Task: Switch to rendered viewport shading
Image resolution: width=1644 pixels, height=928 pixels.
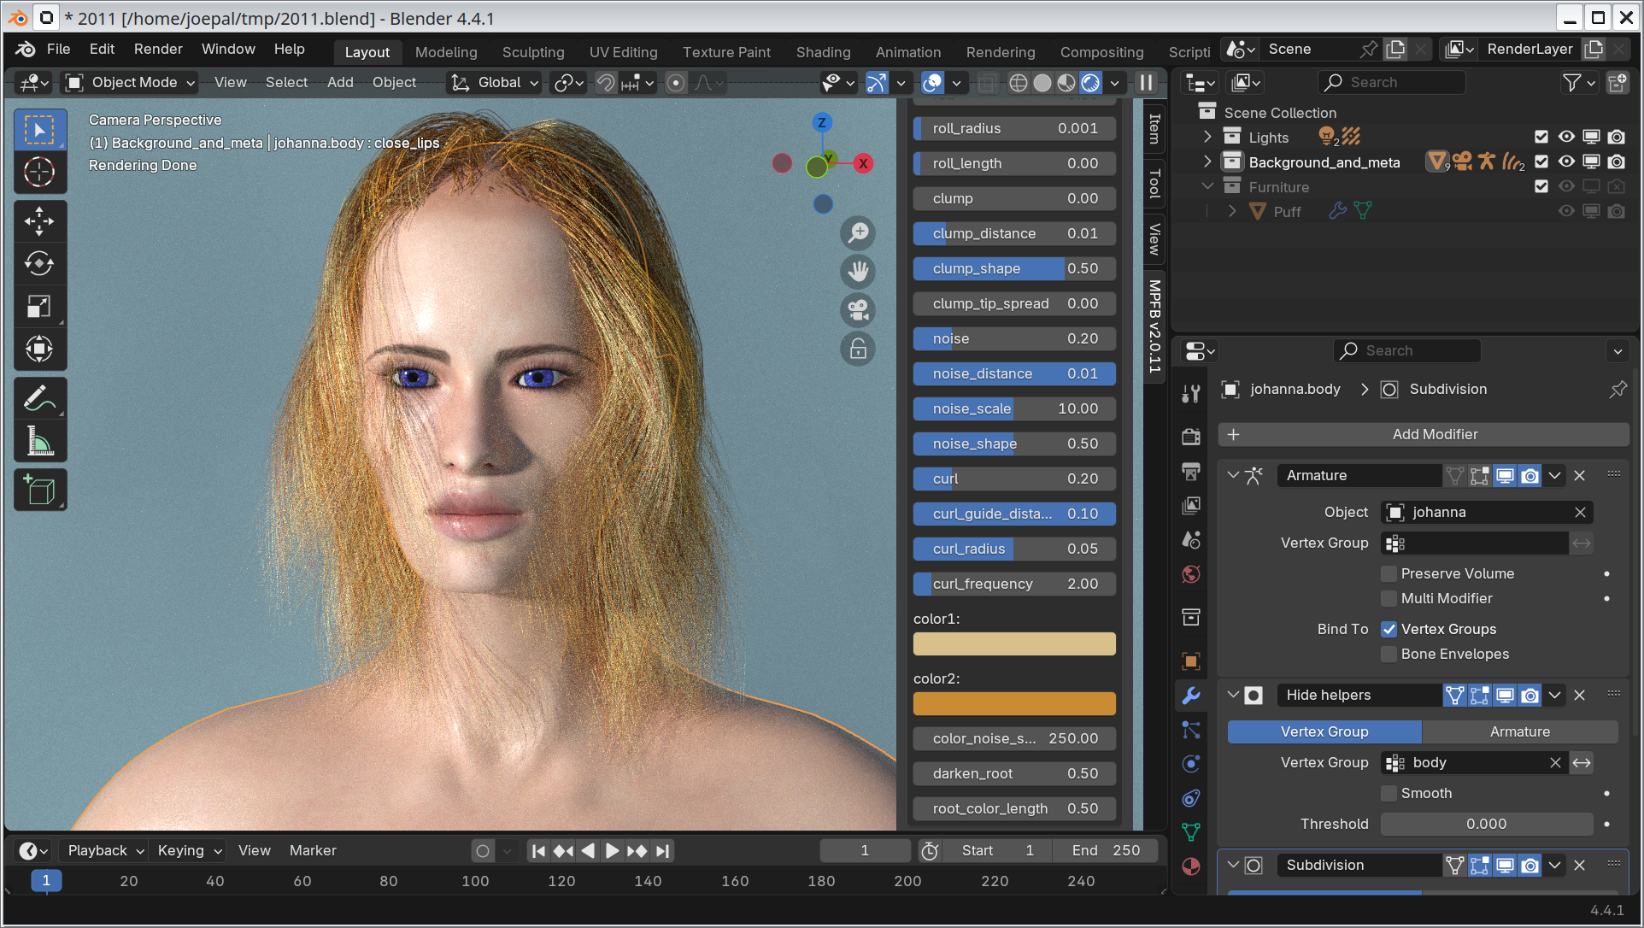Action: coord(1091,83)
